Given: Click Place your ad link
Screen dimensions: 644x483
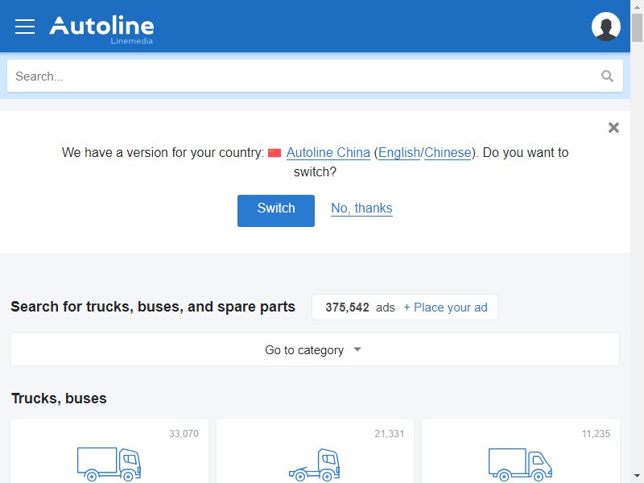Looking at the screenshot, I should pyautogui.click(x=446, y=308).
